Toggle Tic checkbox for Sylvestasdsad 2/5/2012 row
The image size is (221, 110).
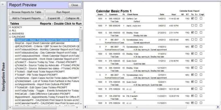click(x=192, y=39)
